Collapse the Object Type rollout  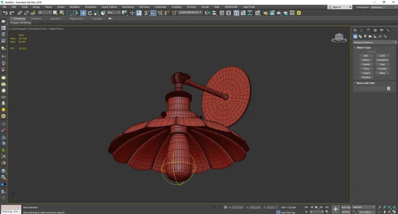363,48
